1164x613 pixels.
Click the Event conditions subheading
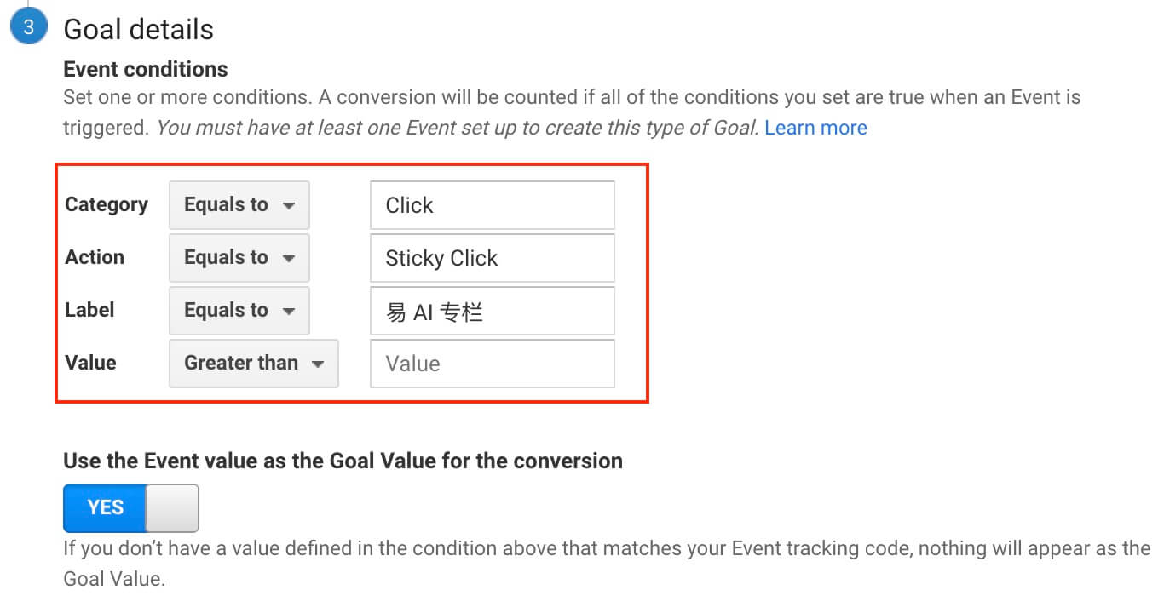[x=146, y=69]
